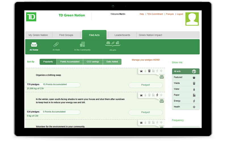The image size is (227, 141).
Task: Select the At Work paperclip icon
Action: pos(56,45)
